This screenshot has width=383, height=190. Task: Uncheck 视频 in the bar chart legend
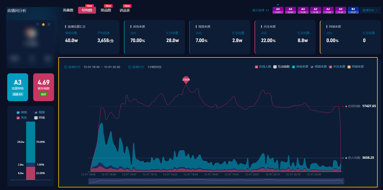(36, 113)
